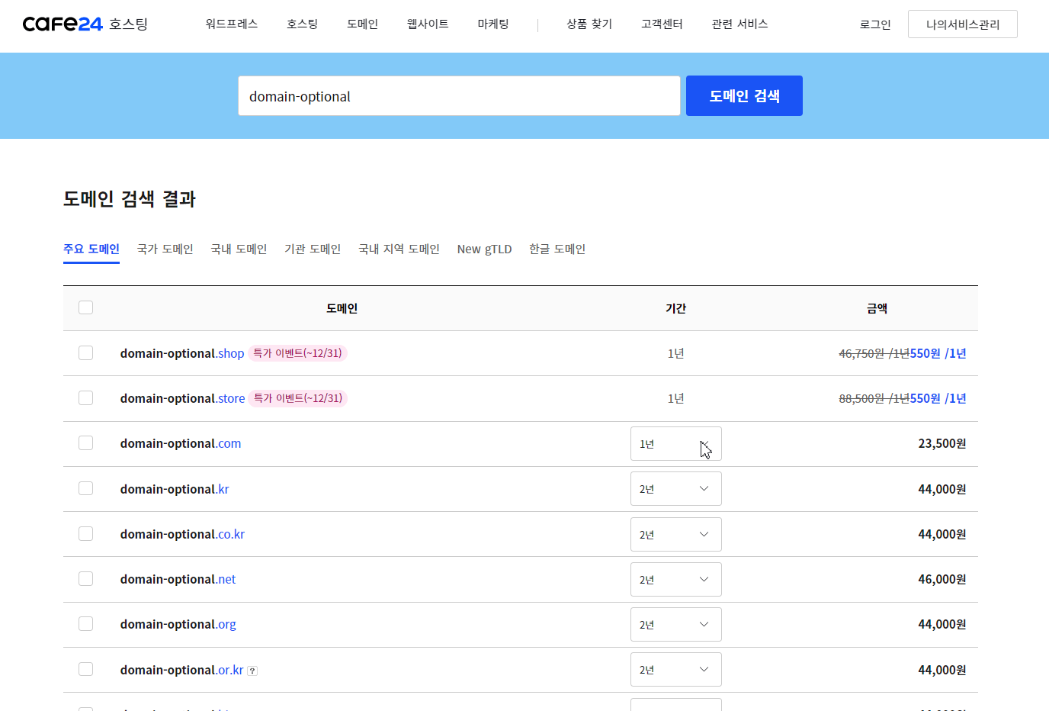Open the 상품 찾기 menu
This screenshot has width=1049, height=711.
click(x=589, y=24)
